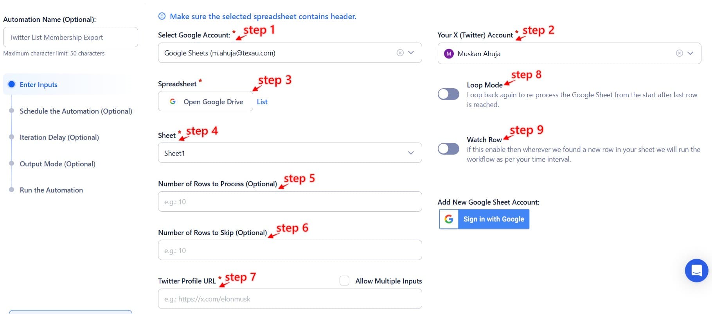Click the Open Google Drive button

pyautogui.click(x=206, y=102)
